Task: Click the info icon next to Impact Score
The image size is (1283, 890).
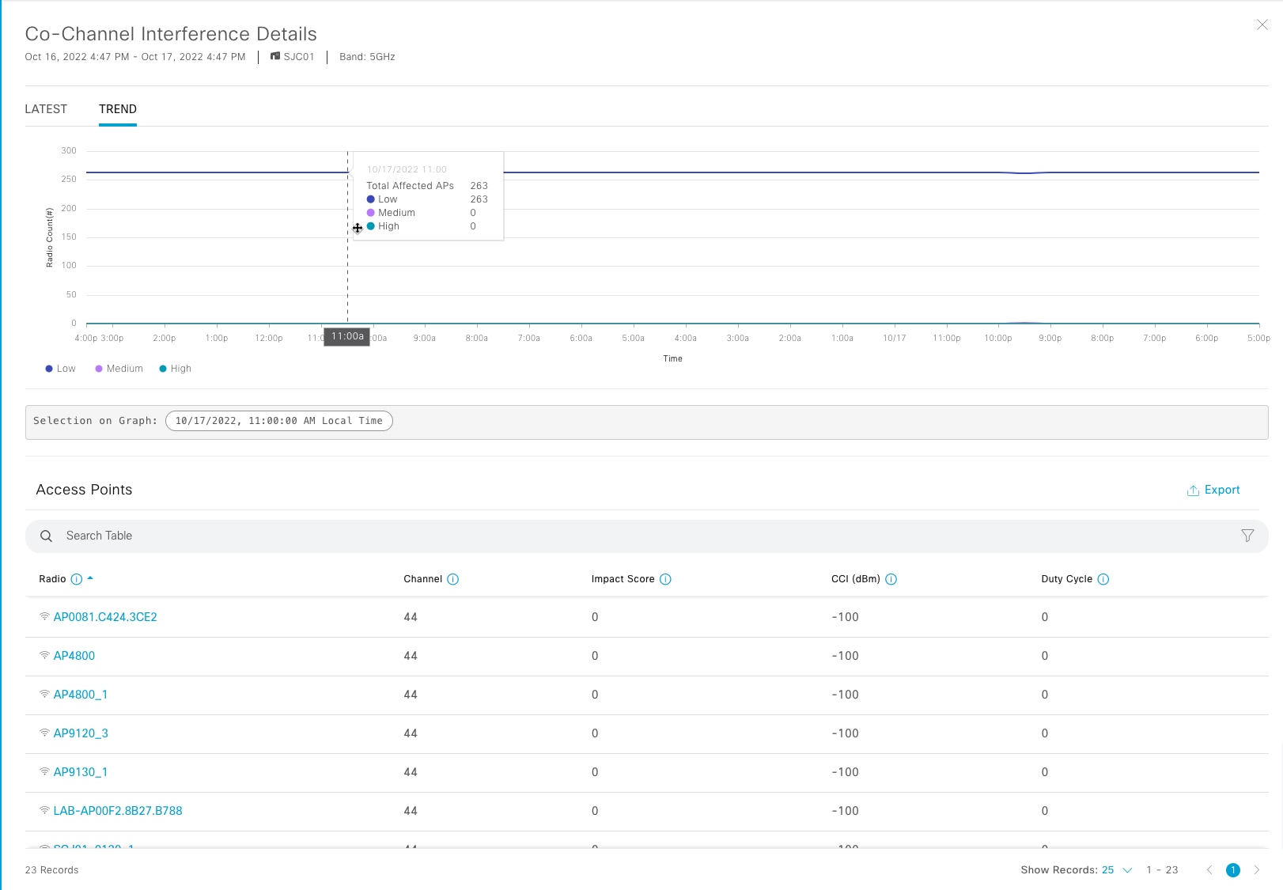Action: pos(667,579)
